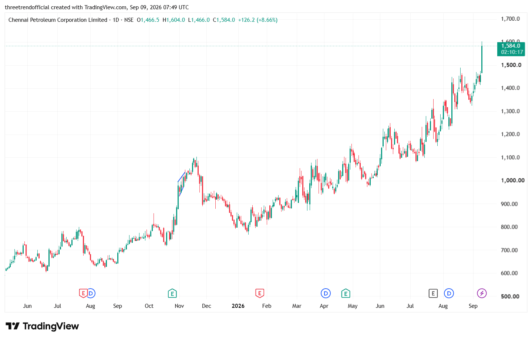Click the Mar label on the time axis
Image resolution: width=532 pixels, height=340 pixels.
click(x=297, y=306)
